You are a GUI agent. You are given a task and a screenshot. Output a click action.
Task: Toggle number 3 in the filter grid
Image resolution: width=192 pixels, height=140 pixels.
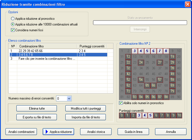pos(135,51)
